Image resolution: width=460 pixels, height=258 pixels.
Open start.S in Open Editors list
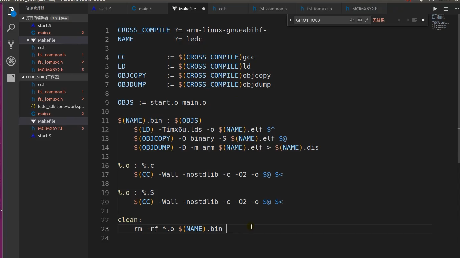coord(54,25)
